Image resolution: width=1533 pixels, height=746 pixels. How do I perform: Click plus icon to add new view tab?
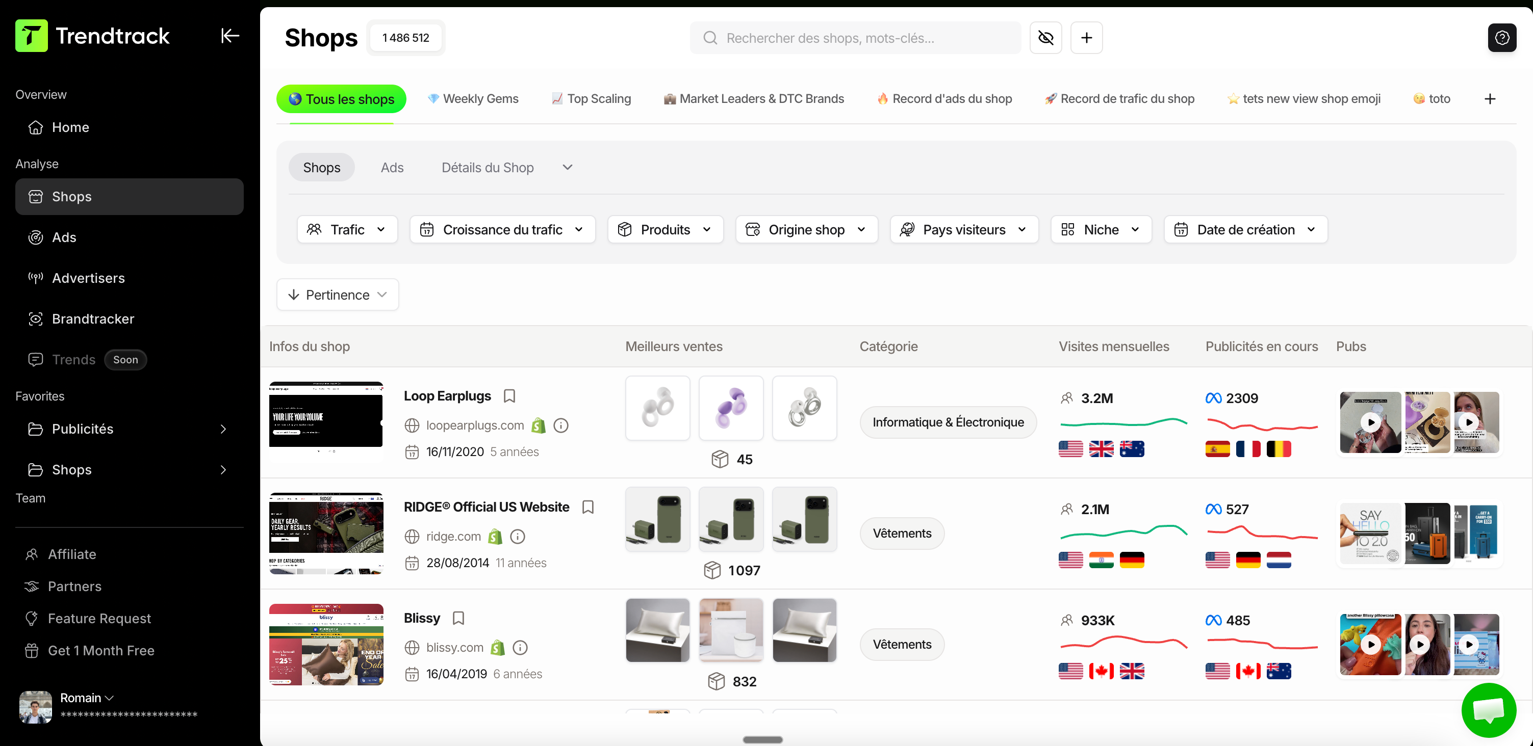pos(1490,99)
